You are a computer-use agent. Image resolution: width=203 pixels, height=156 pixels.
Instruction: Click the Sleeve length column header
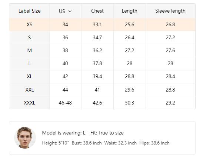[170, 11]
